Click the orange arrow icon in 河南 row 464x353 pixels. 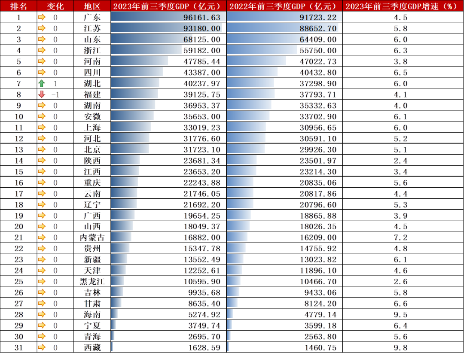pyautogui.click(x=42, y=61)
